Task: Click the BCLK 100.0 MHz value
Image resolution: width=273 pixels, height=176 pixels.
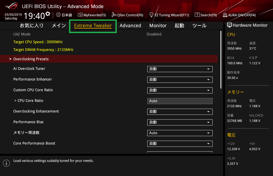Action: (235, 63)
